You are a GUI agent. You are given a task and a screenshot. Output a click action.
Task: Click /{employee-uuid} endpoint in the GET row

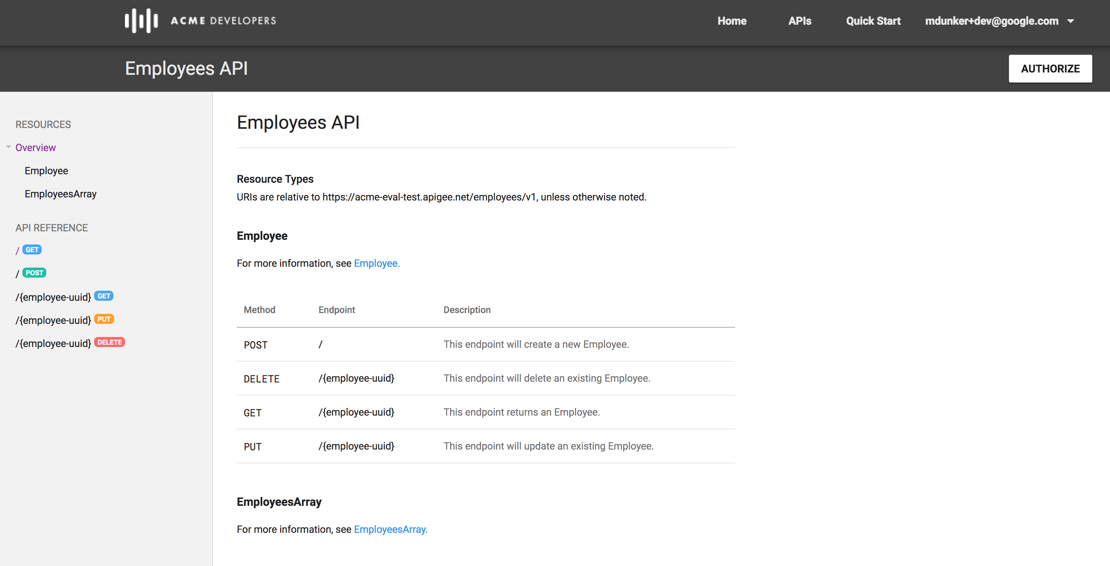point(356,412)
